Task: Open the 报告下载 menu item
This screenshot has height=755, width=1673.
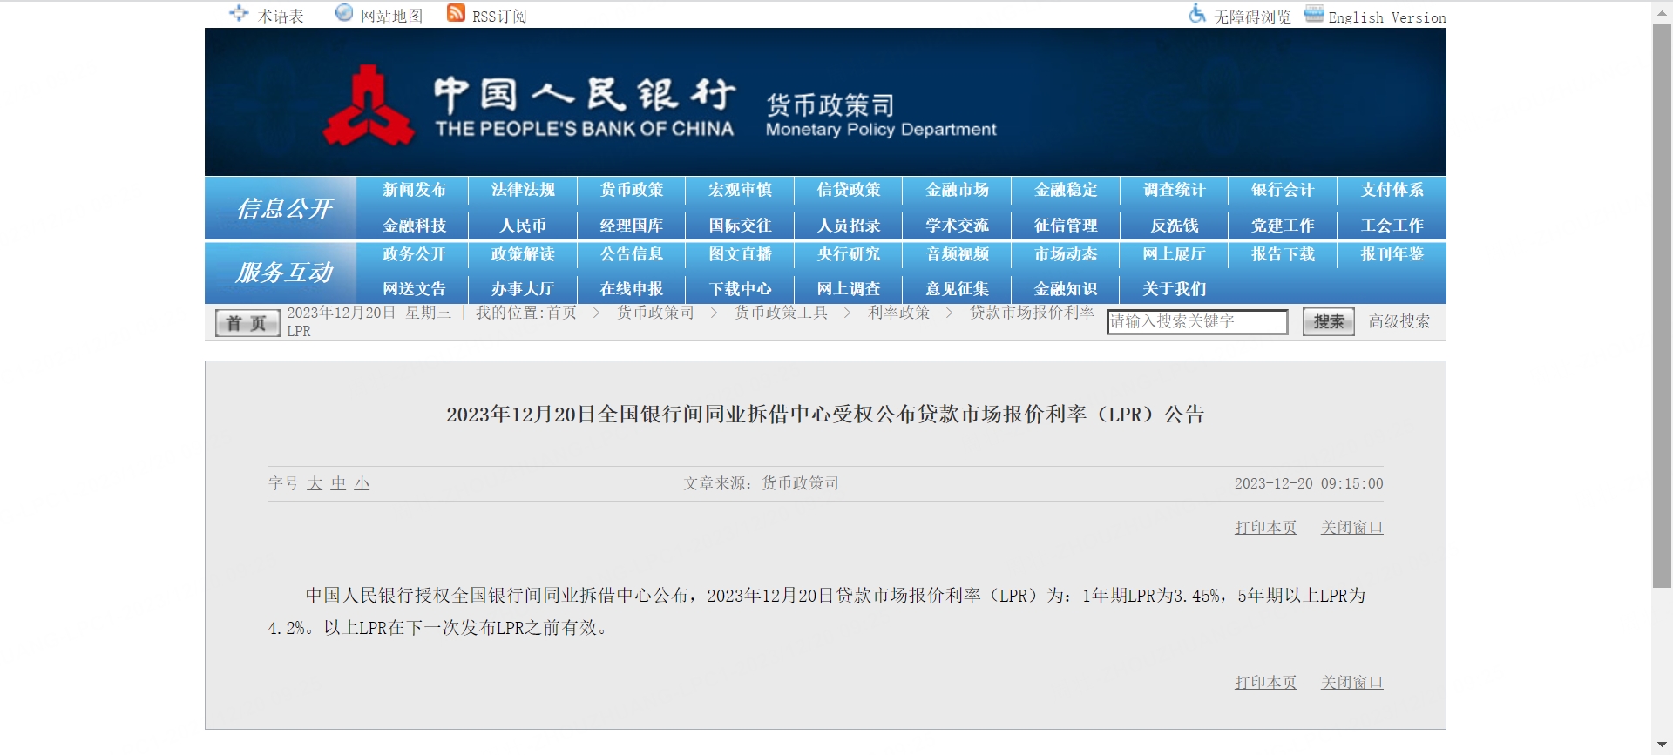Action: pyautogui.click(x=1283, y=254)
